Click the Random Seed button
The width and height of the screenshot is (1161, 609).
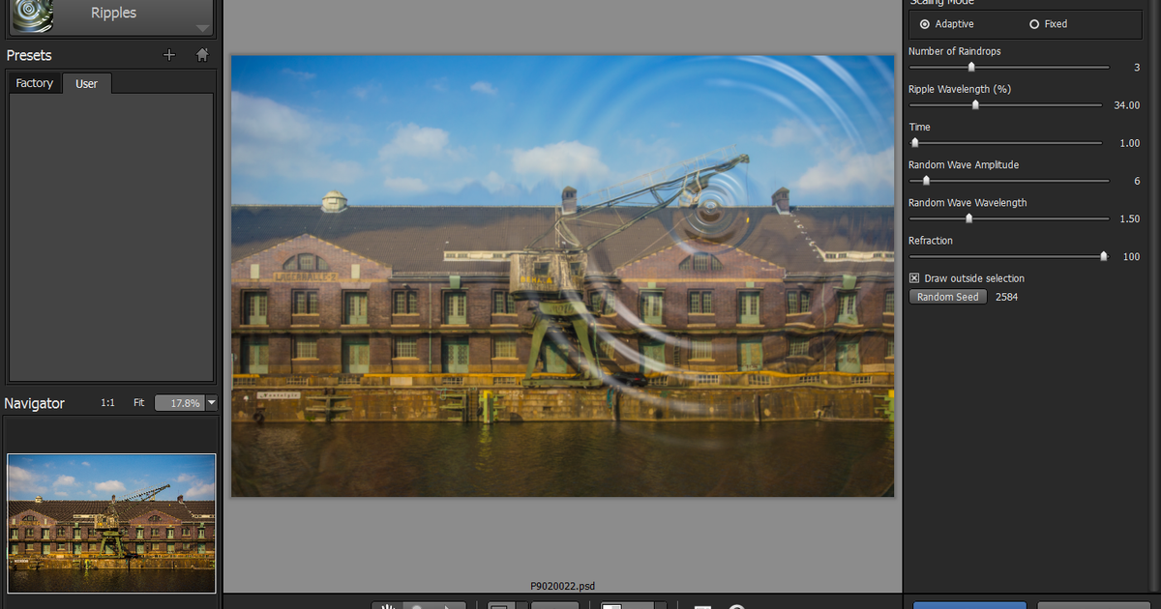tap(948, 297)
